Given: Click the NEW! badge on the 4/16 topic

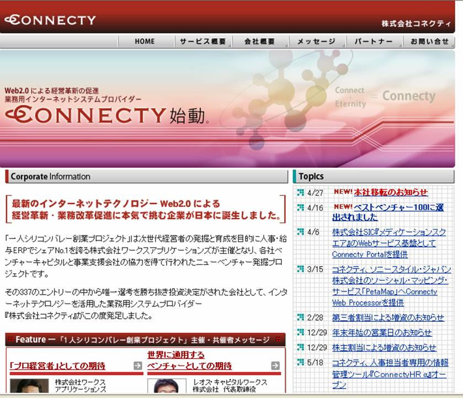Looking at the screenshot, I should [343, 206].
